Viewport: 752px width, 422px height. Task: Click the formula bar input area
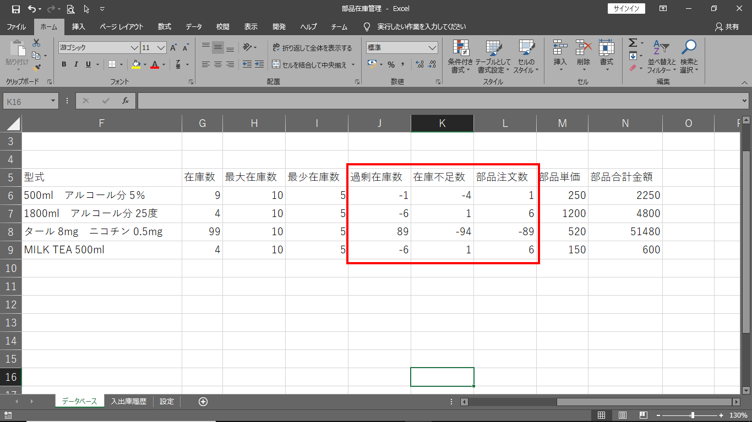point(438,101)
